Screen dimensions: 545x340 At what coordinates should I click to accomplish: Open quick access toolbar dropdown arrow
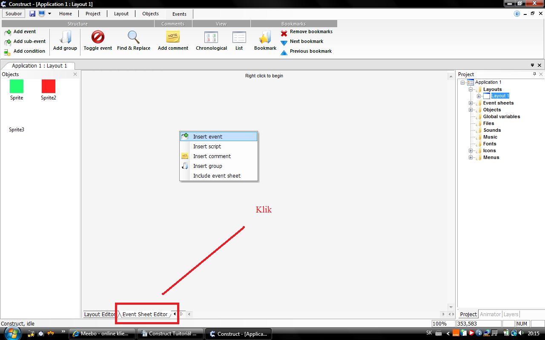coord(49,14)
